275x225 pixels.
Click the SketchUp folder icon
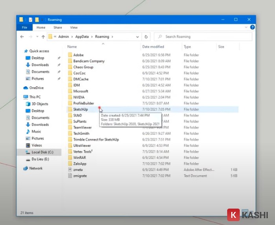(70, 109)
